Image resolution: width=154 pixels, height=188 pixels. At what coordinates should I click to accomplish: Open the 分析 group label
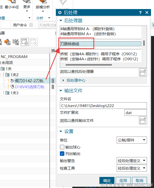(40, 18)
